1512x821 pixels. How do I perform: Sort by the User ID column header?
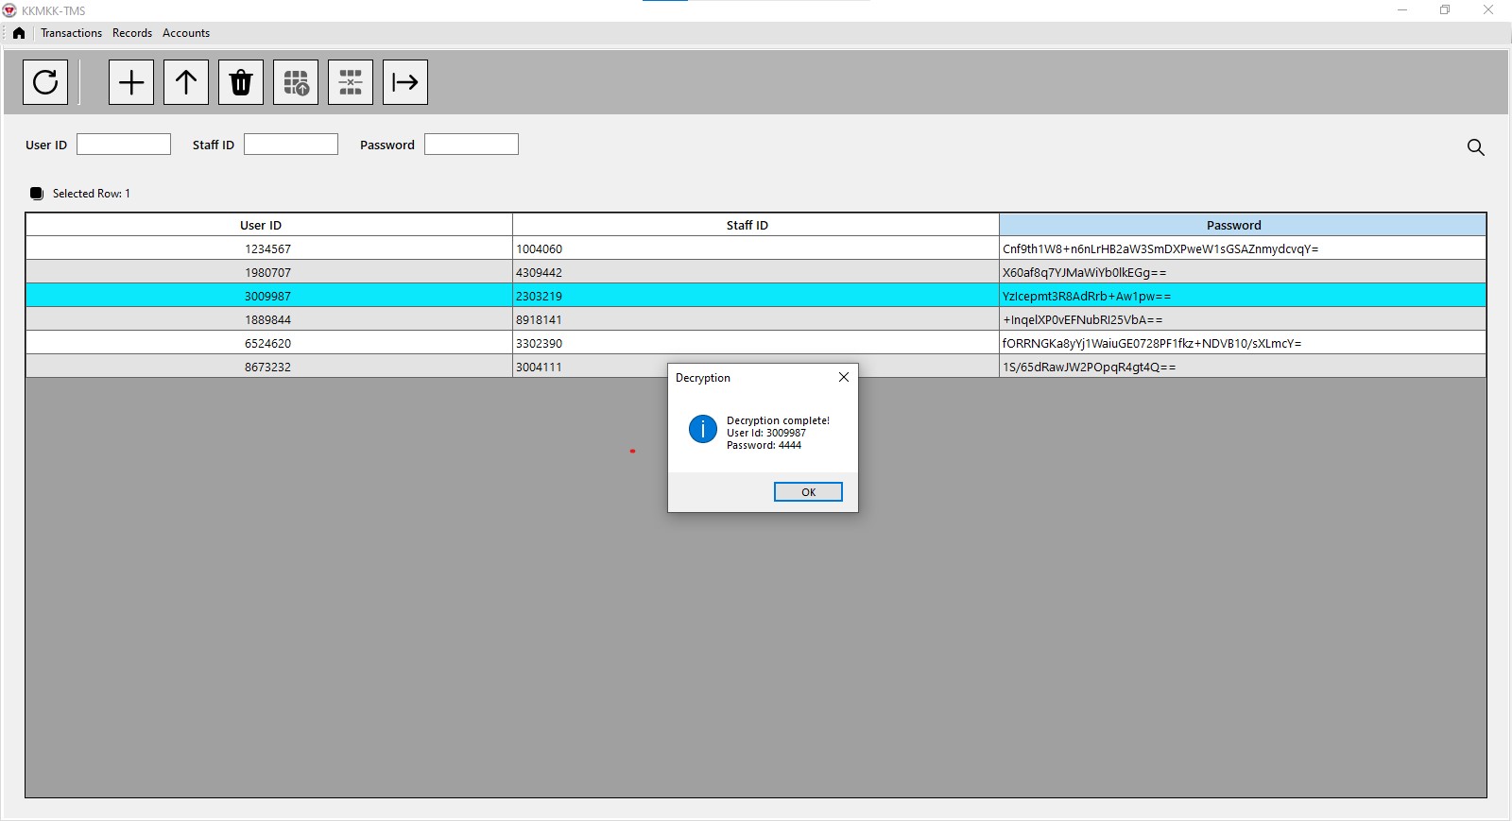click(x=269, y=225)
